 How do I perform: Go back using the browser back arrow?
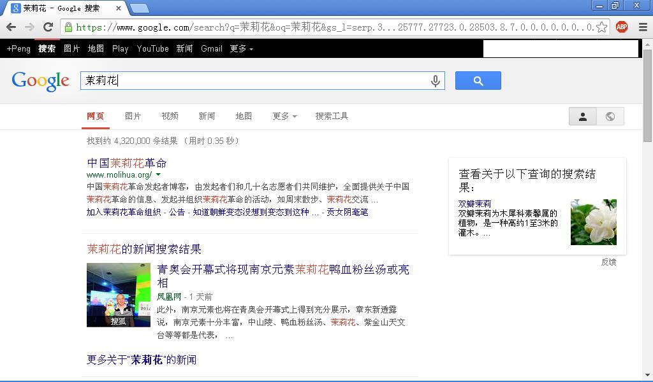pyautogui.click(x=11, y=27)
